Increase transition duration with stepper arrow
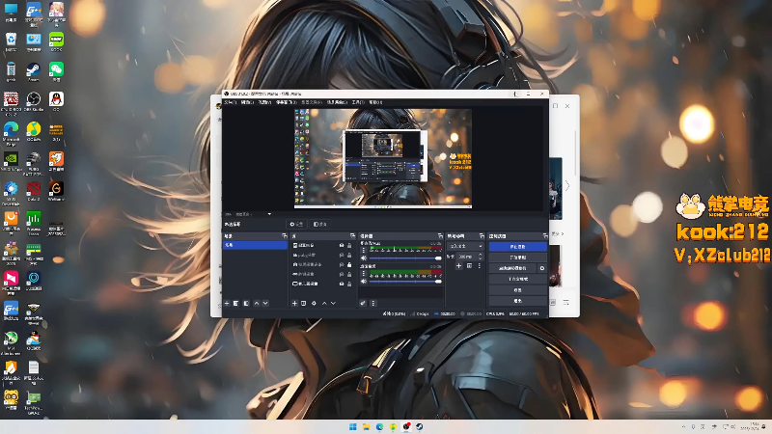 click(481, 255)
